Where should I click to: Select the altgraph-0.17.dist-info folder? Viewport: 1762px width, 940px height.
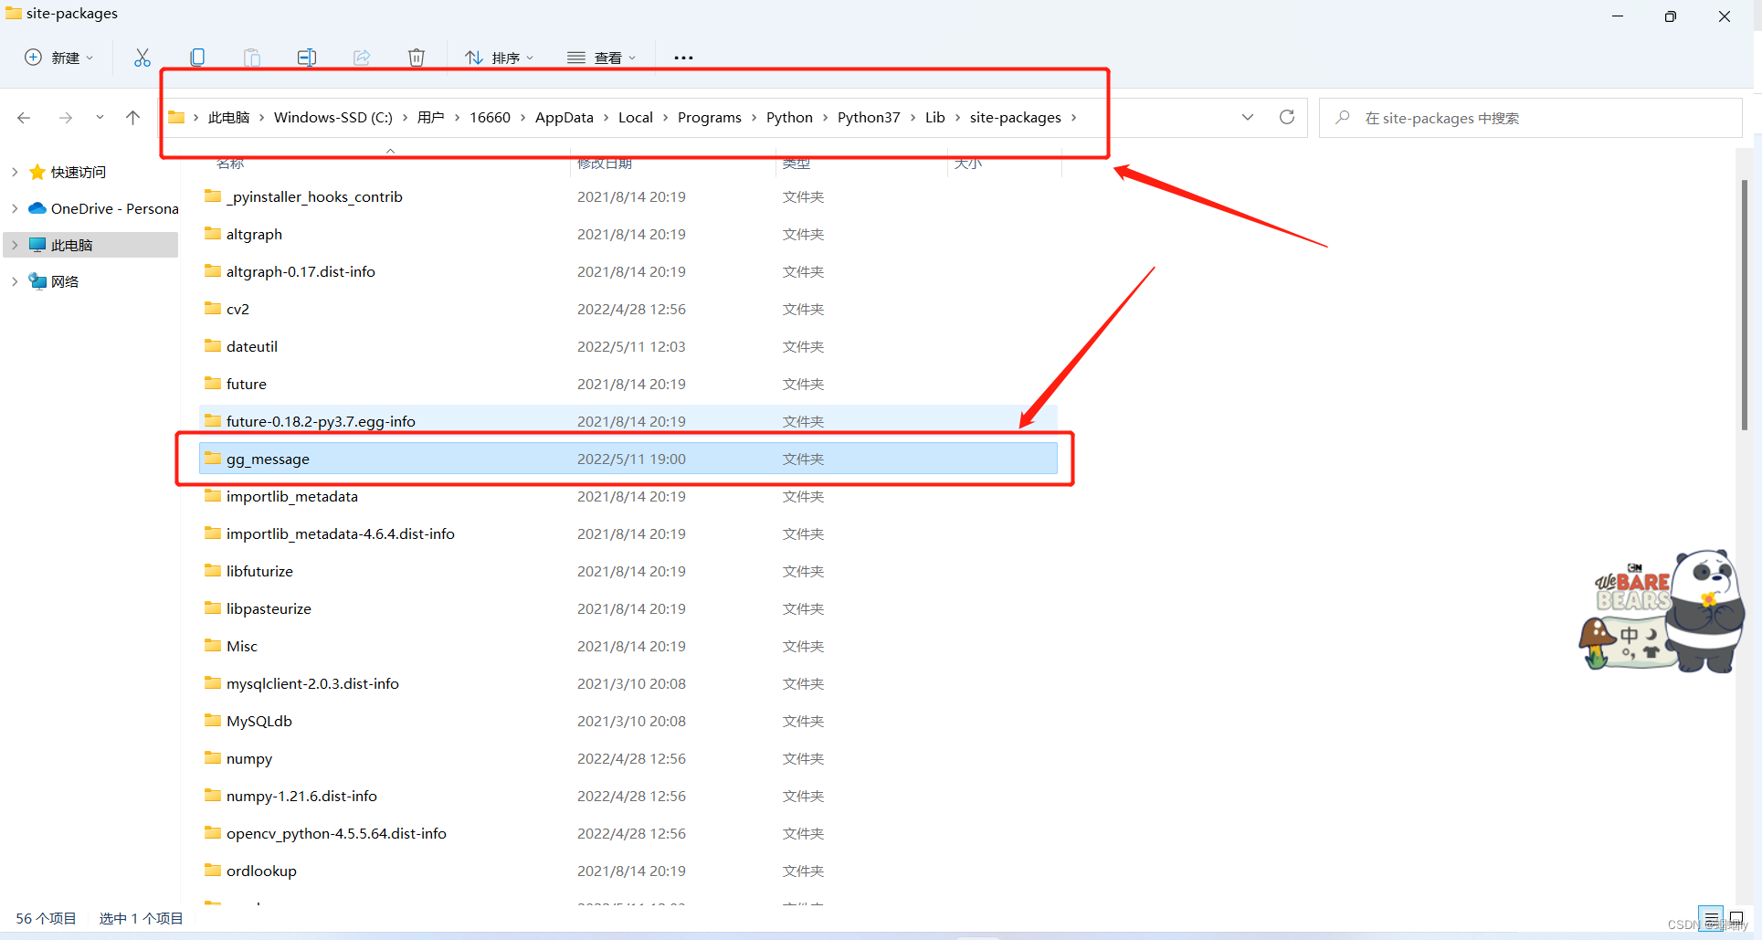[628, 271]
